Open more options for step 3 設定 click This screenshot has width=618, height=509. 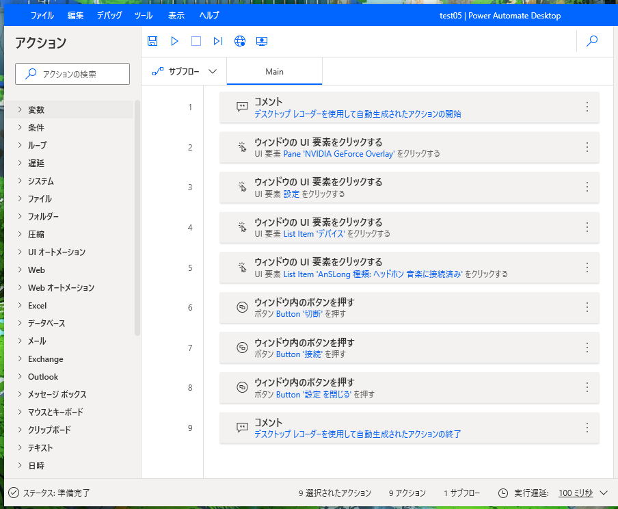[x=587, y=187]
